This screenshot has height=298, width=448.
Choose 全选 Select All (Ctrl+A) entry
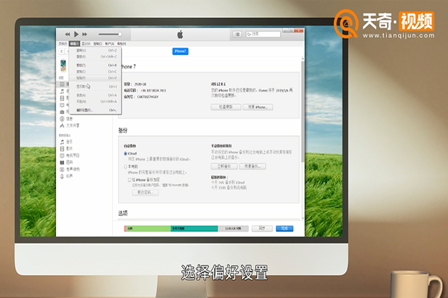point(96,95)
